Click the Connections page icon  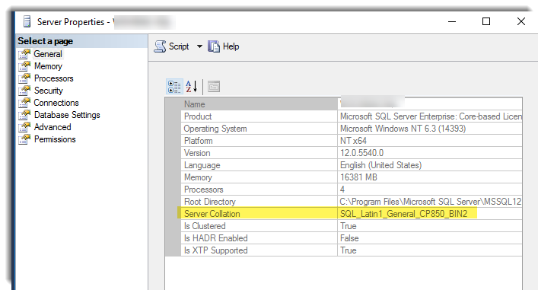[24, 103]
